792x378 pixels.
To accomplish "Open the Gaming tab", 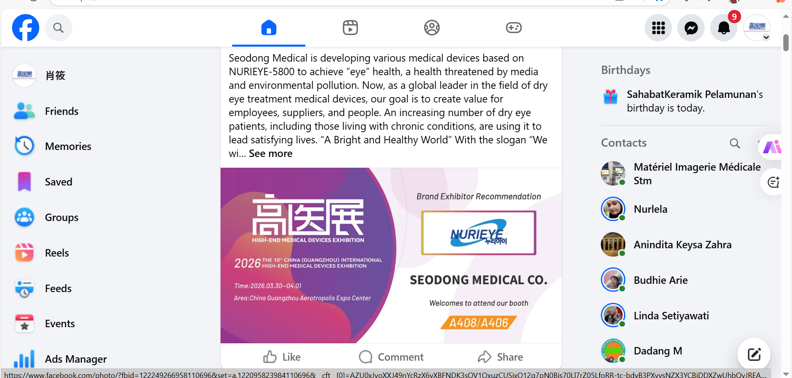I will tap(514, 28).
